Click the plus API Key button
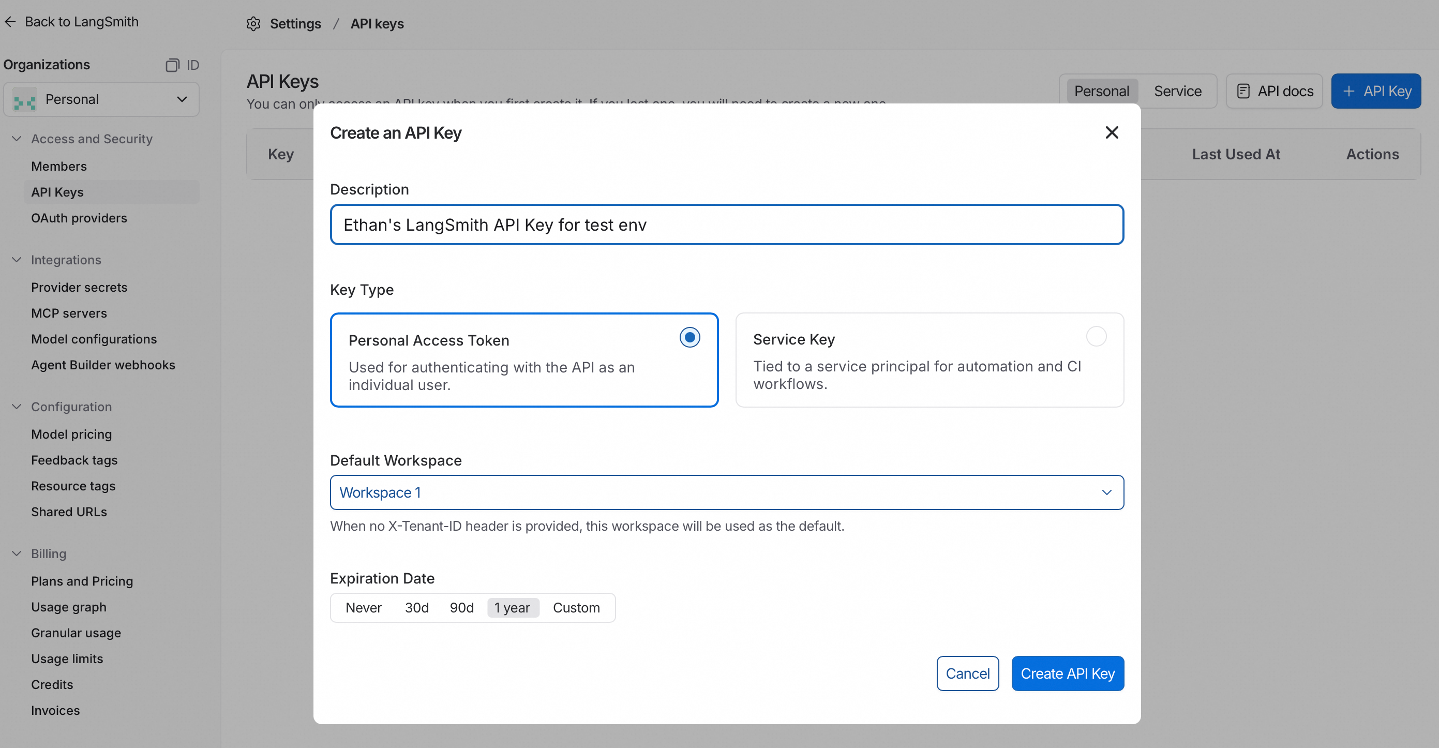The image size is (1439, 748). pos(1375,91)
